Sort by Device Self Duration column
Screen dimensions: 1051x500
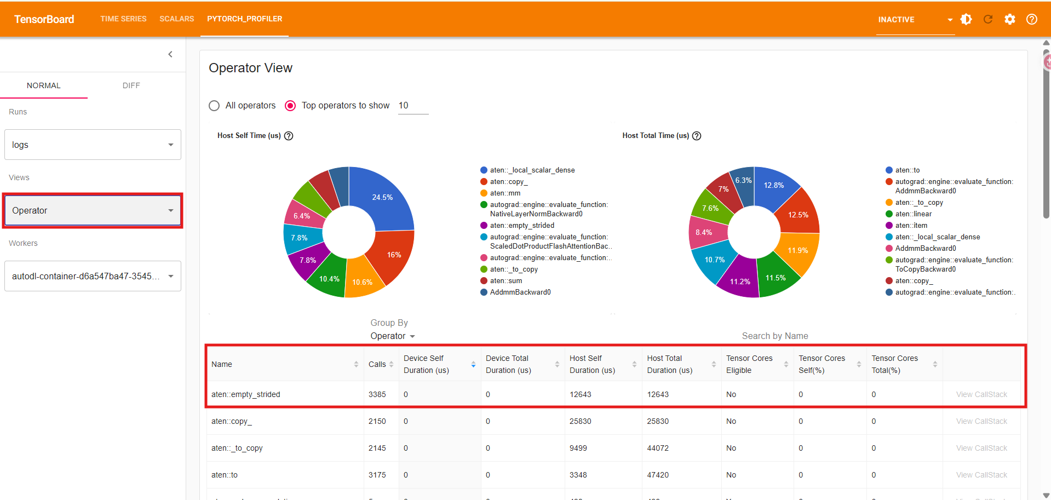point(473,364)
